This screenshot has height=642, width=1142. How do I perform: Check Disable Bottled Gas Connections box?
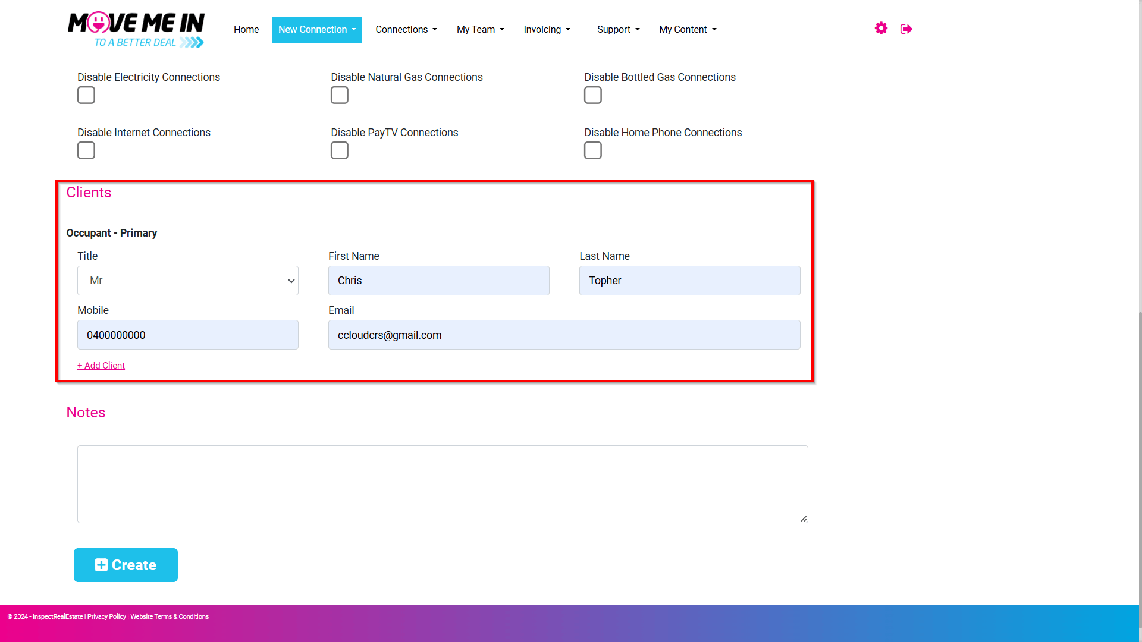point(593,95)
